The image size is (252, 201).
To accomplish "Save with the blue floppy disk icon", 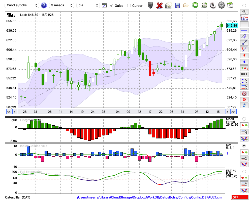I will [177, 5].
